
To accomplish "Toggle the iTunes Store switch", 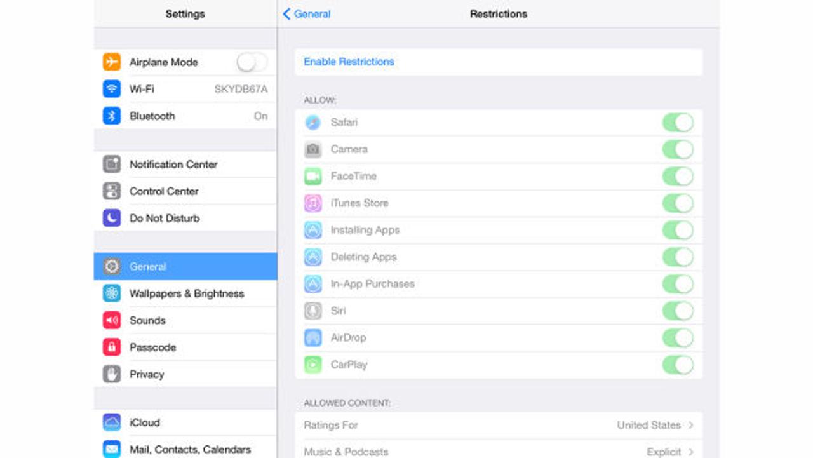I will (678, 203).
